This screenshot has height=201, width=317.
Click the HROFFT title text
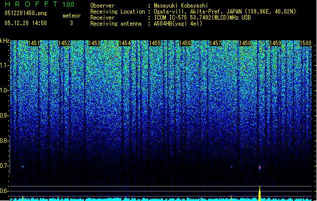31,4
